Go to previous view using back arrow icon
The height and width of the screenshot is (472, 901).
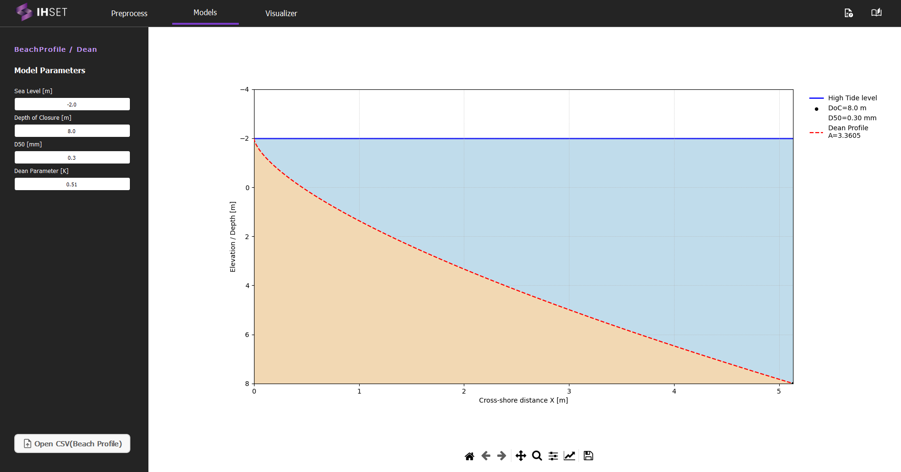point(485,455)
